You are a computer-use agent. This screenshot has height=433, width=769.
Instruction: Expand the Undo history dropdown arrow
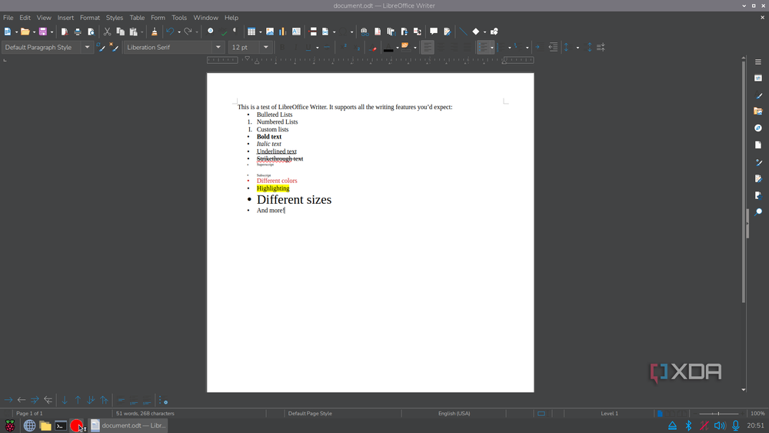coord(179,32)
